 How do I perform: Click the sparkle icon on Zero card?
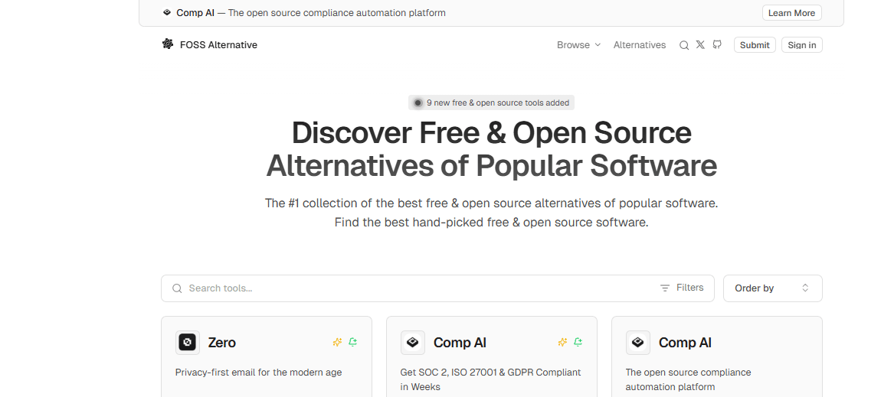pyautogui.click(x=337, y=342)
